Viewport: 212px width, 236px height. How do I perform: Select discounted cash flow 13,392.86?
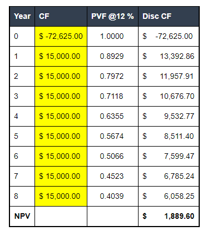tap(177, 56)
